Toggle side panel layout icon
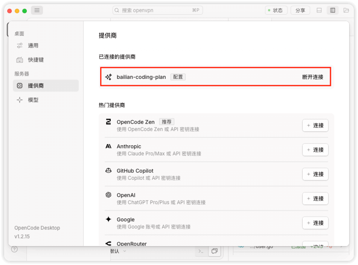 333,10
